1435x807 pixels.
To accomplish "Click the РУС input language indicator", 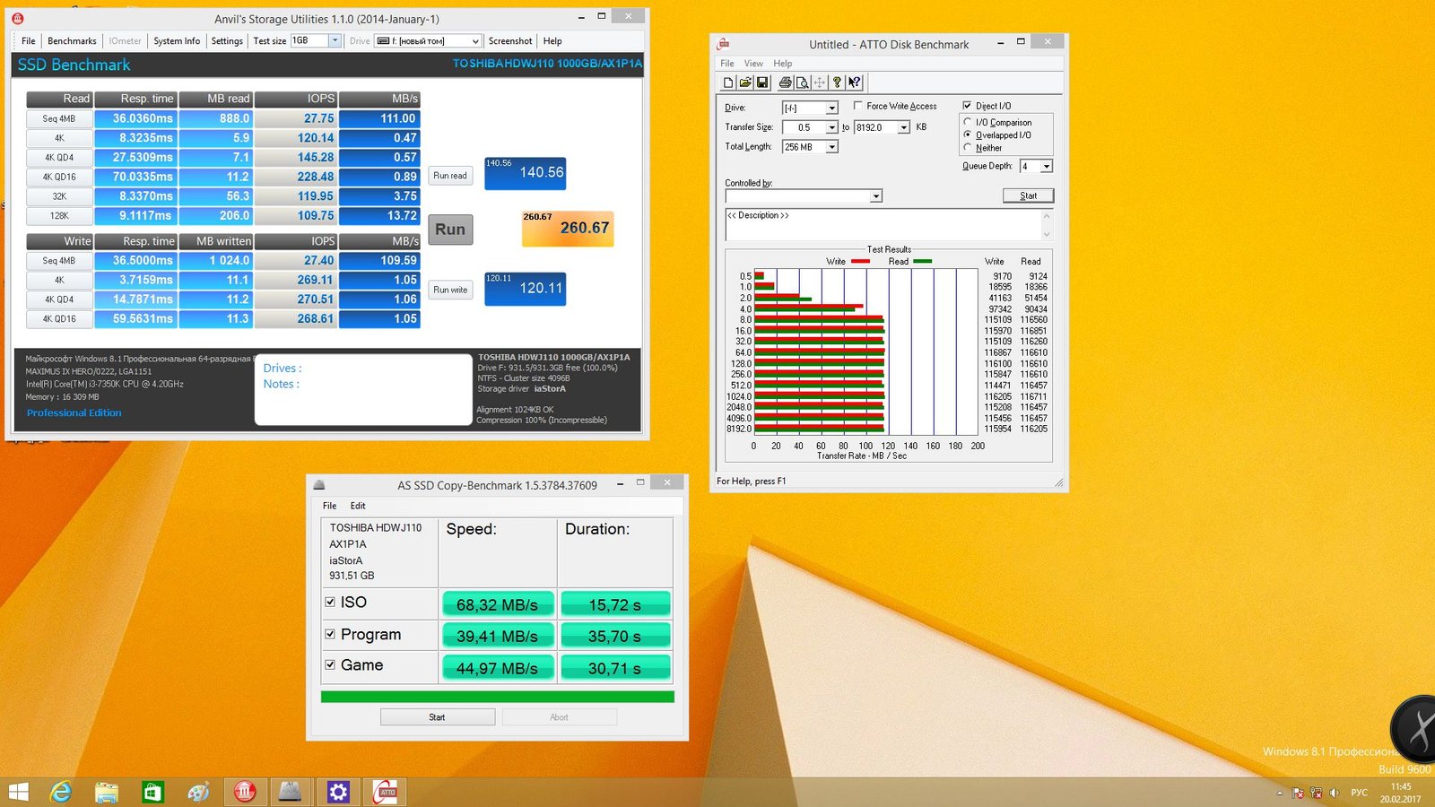I will [x=1360, y=793].
